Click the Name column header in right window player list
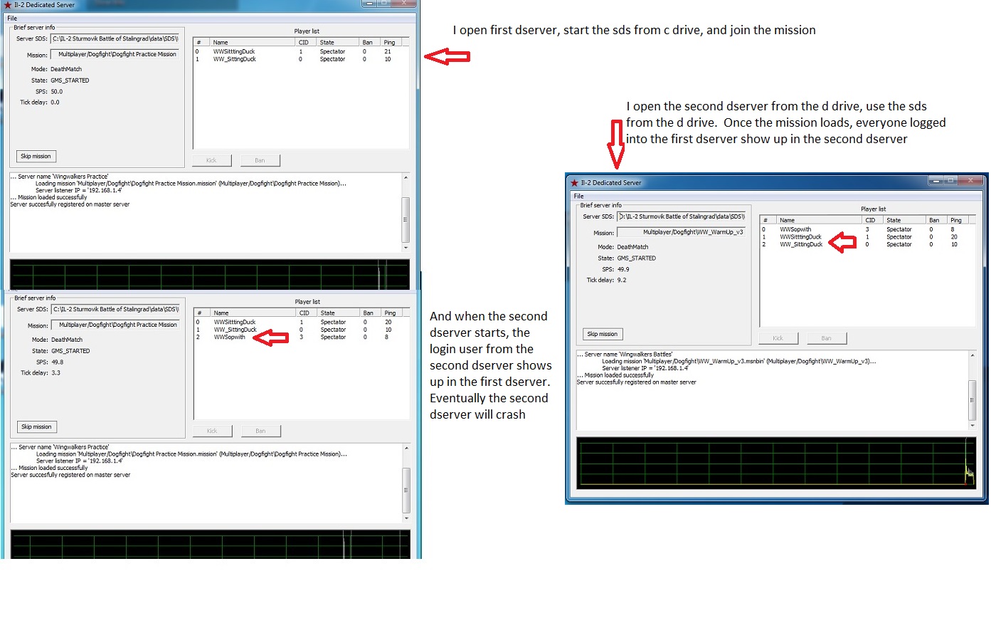 pos(819,221)
